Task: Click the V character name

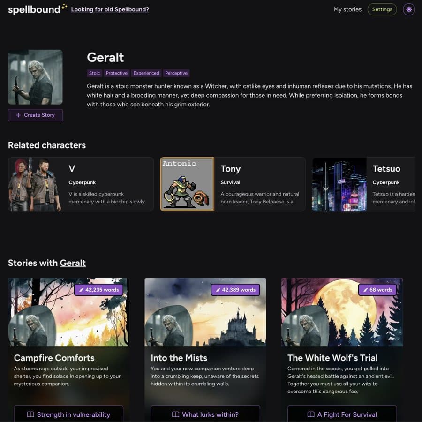Action: coord(72,169)
